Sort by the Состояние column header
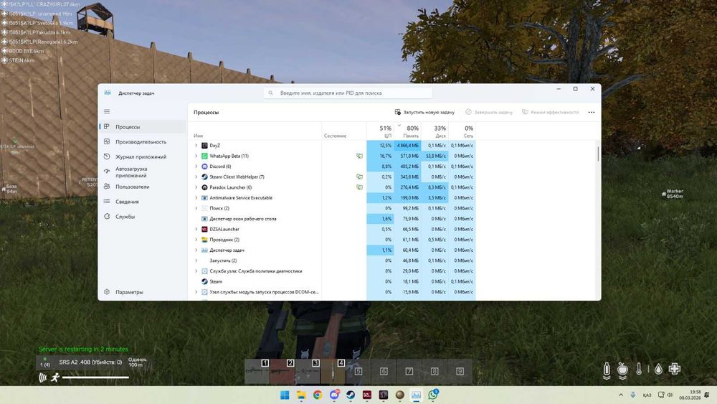717x404 pixels. (344, 131)
